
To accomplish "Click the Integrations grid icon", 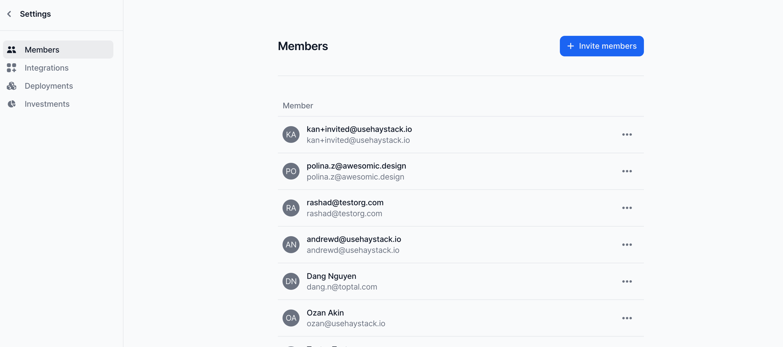I will (12, 68).
